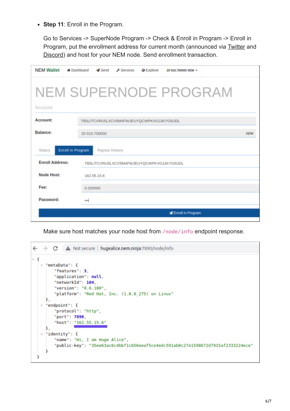Click the Node Host input field

click(170, 176)
